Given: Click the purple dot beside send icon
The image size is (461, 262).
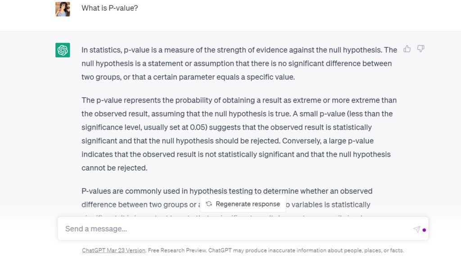Looking at the screenshot, I should (424, 230).
